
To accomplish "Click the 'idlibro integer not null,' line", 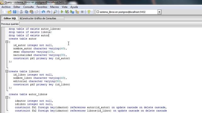I will tap(34, 104).
